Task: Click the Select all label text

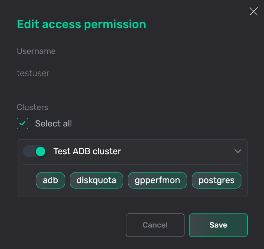Action: [53, 124]
